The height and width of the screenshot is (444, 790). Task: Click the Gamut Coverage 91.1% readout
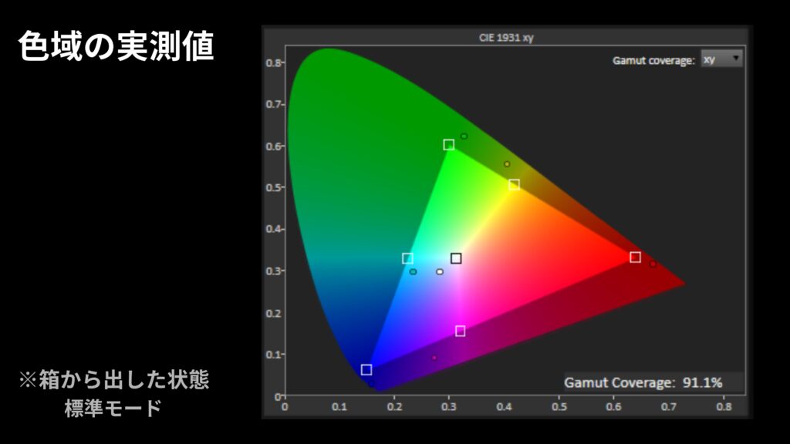[643, 382]
